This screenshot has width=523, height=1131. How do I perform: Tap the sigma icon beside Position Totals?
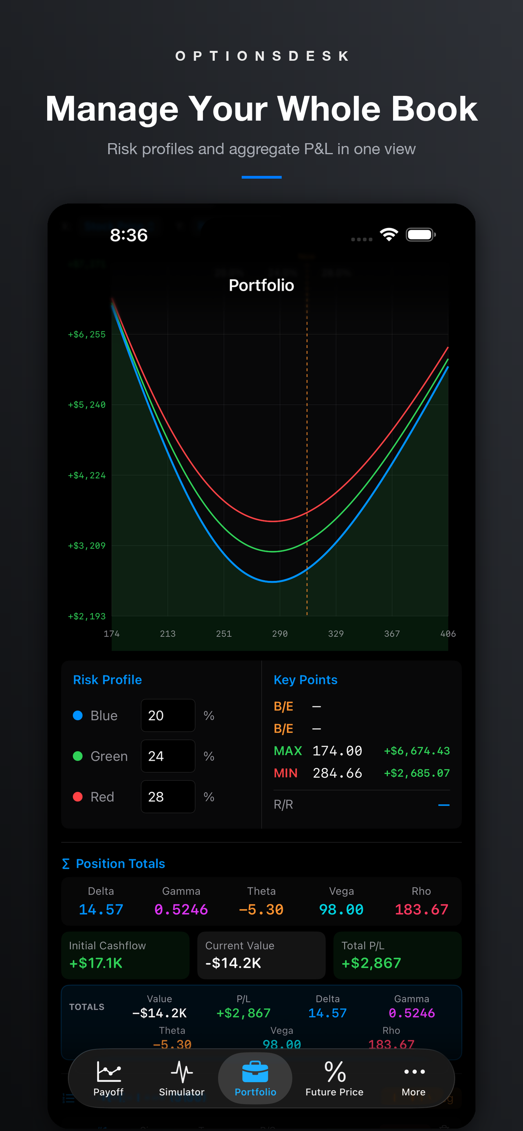point(66,864)
